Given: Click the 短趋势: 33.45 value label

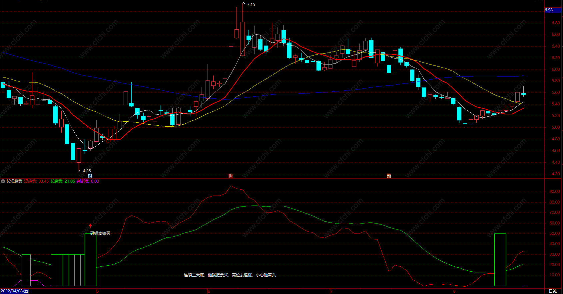Looking at the screenshot, I should coord(36,181).
